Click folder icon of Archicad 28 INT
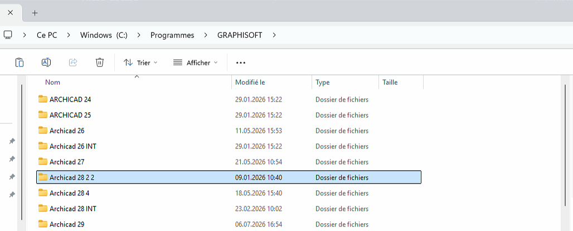 pos(43,208)
